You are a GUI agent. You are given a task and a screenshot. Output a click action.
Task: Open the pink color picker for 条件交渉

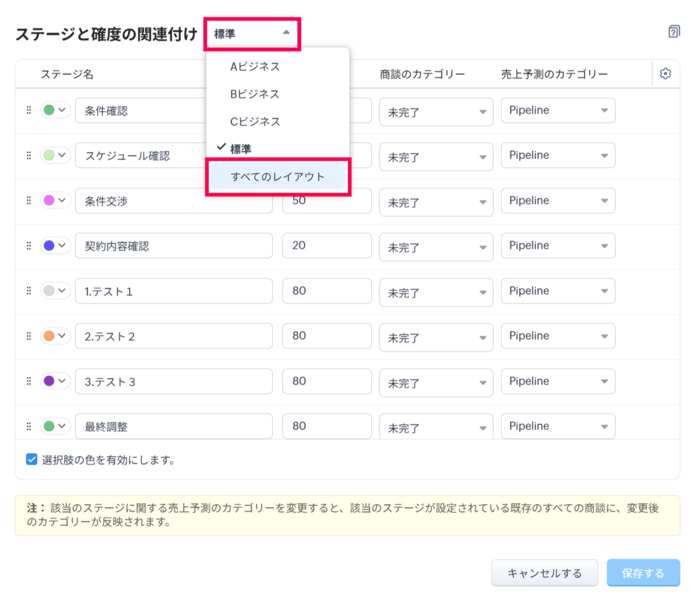(x=55, y=200)
